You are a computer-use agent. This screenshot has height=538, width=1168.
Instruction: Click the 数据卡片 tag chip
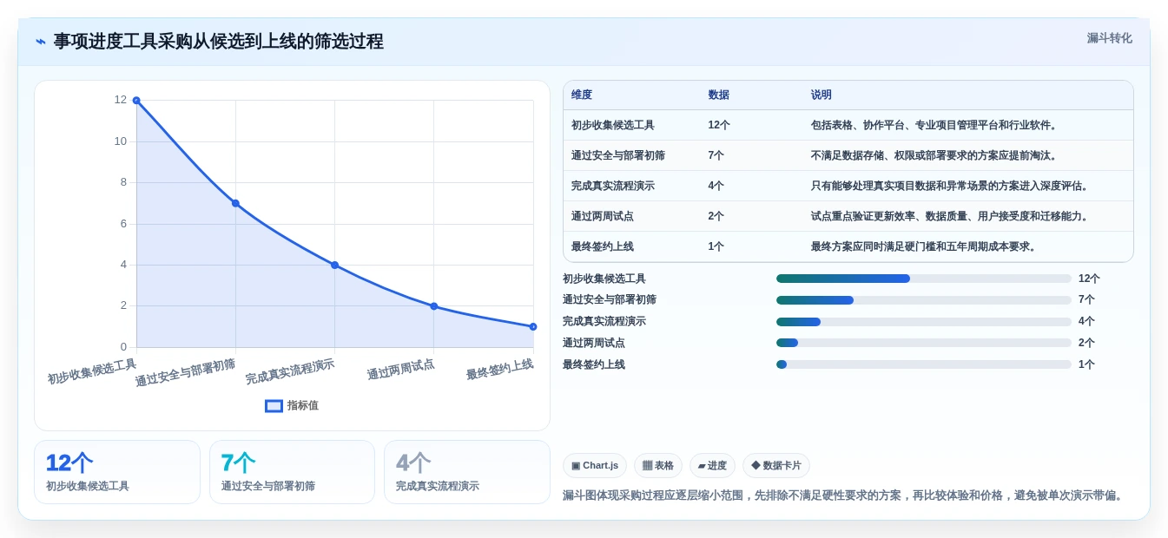click(776, 466)
